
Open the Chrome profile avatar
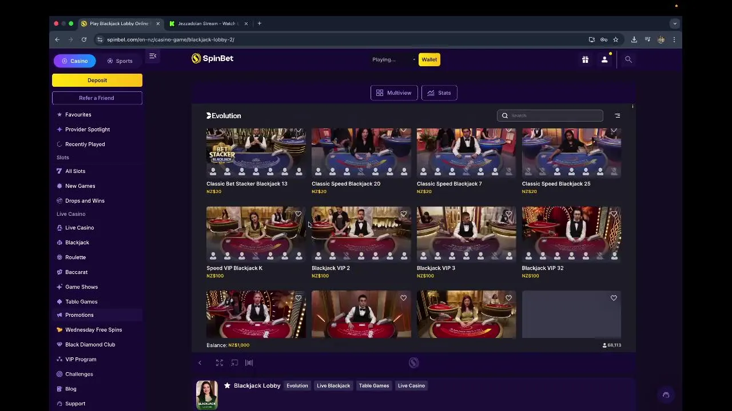pos(661,39)
